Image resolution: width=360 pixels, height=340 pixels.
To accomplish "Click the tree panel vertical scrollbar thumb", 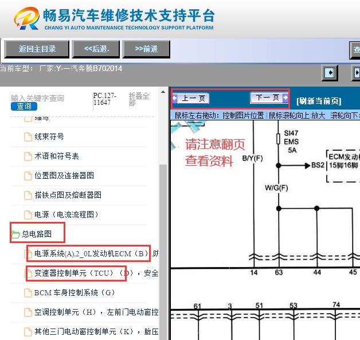I will pos(163,252).
